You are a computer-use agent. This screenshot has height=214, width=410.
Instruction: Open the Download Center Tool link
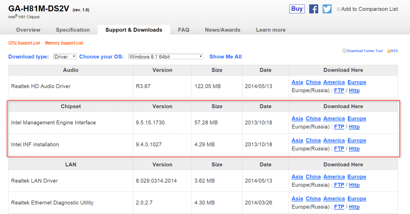coord(365,51)
